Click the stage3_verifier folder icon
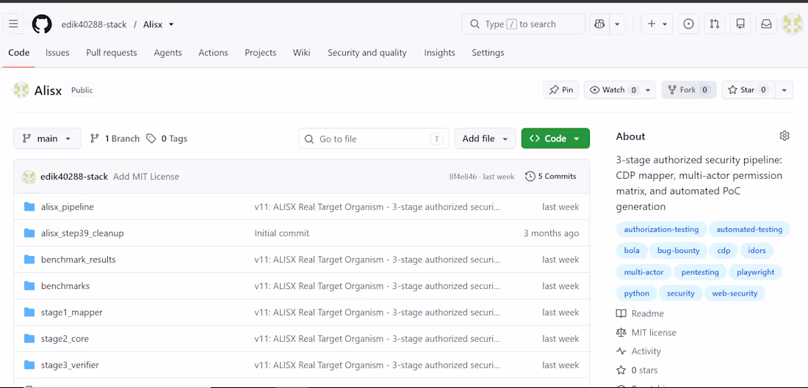The width and height of the screenshot is (808, 388). (29, 365)
